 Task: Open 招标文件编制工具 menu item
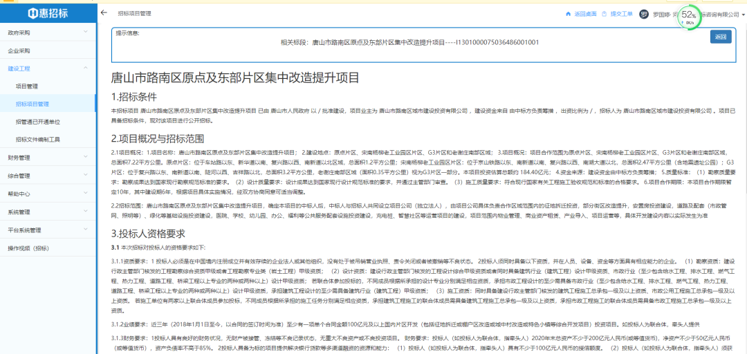coord(38,139)
